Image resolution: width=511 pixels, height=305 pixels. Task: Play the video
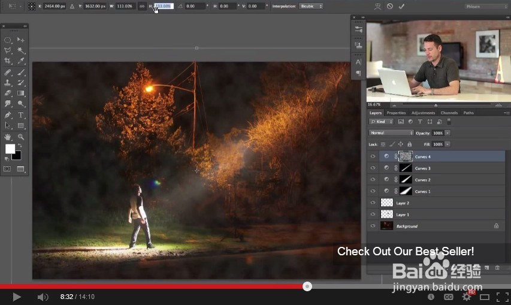(x=16, y=297)
